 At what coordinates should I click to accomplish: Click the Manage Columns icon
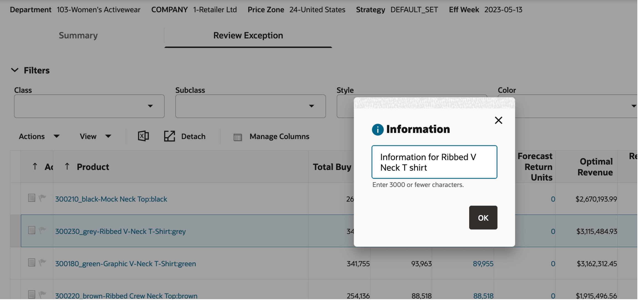(238, 137)
